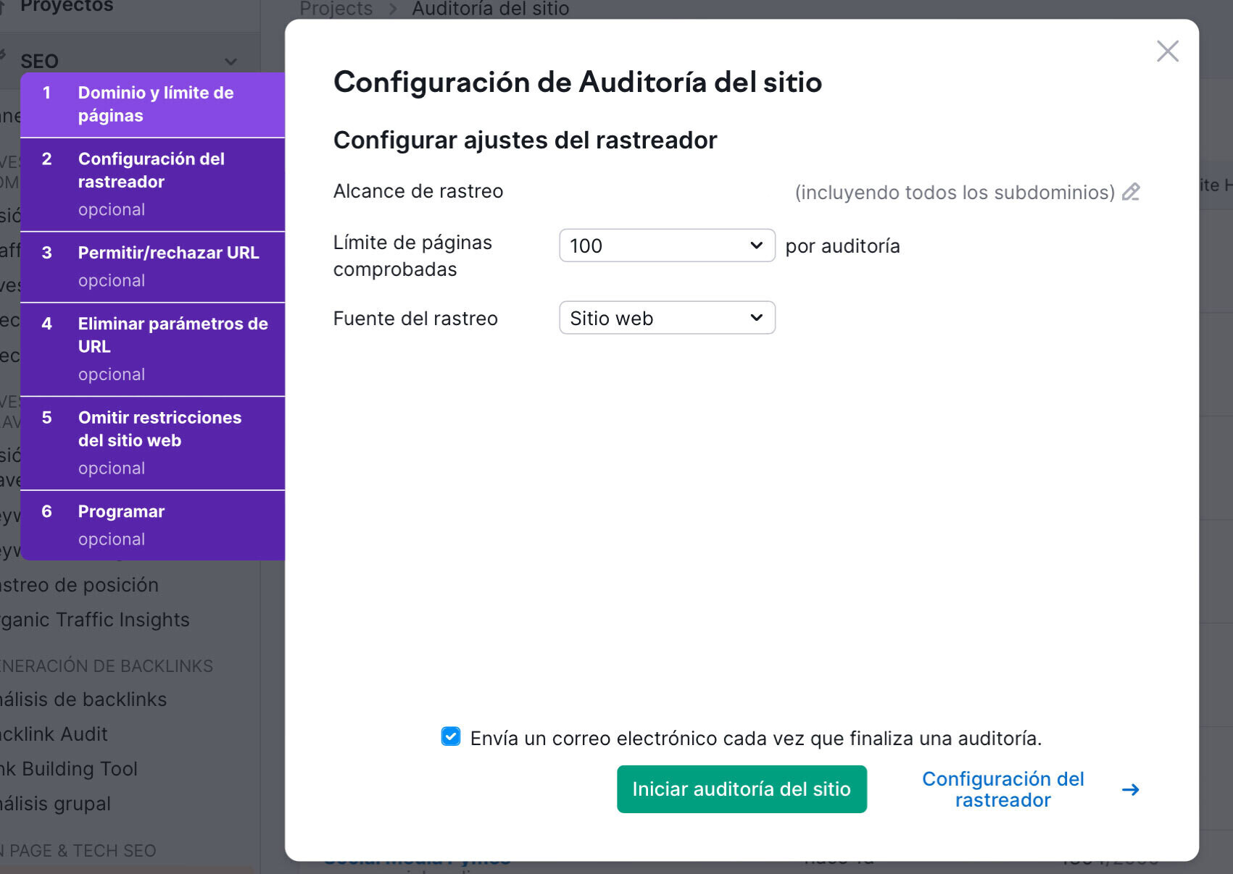Uncheck the email notification checkbox
The width and height of the screenshot is (1233, 874).
coord(451,736)
